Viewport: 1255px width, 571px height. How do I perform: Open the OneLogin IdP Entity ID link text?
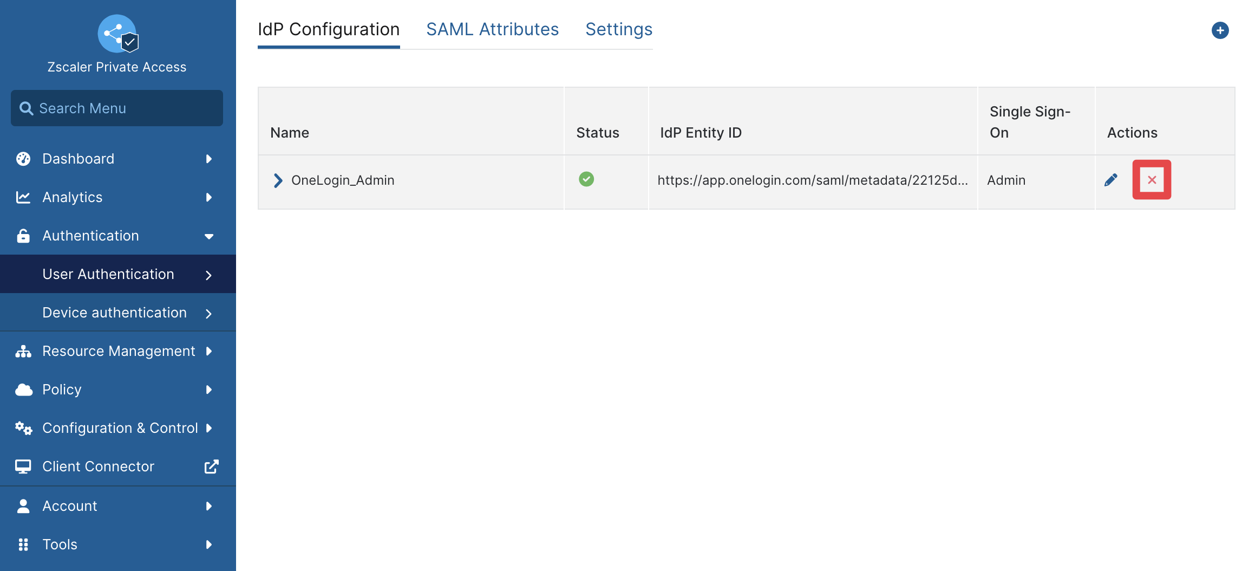click(x=813, y=180)
